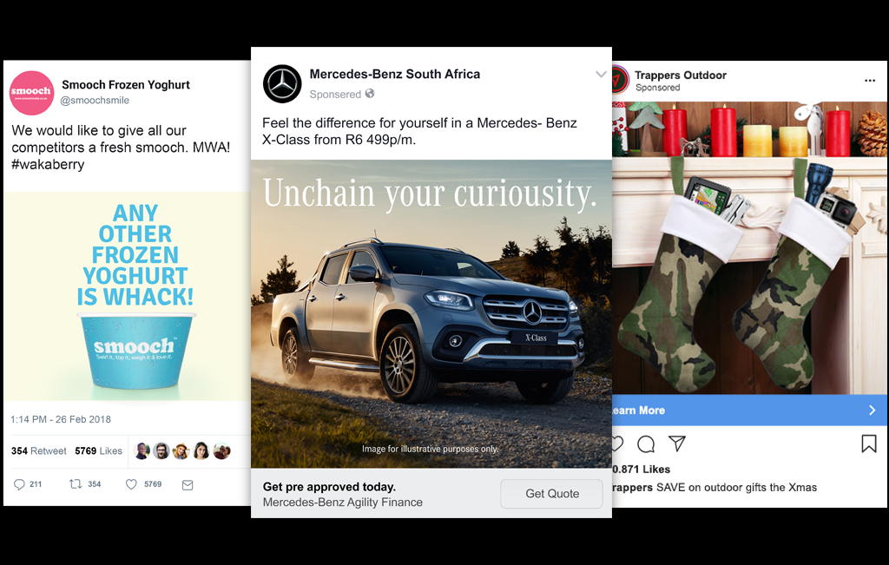
Task: Expand the chevron menu on Mercedes post
Action: [601, 75]
